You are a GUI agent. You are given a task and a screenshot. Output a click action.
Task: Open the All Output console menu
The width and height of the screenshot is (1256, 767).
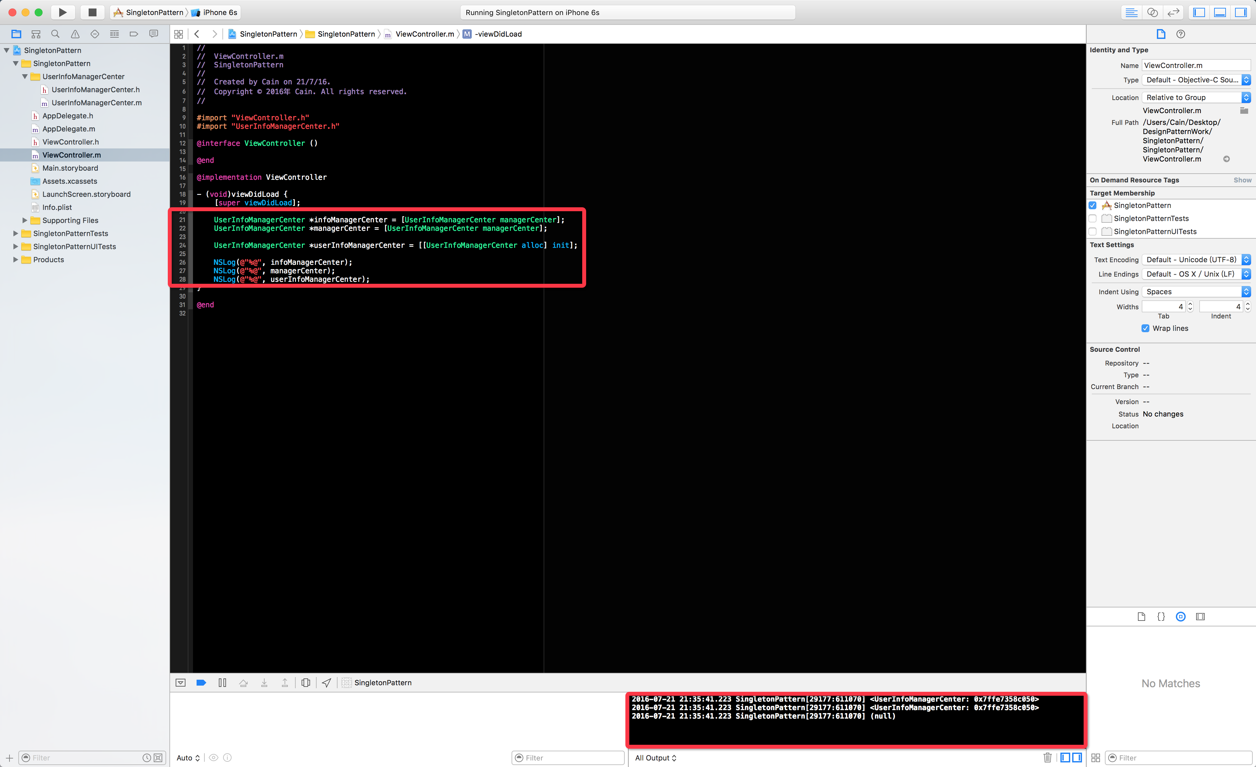(655, 758)
